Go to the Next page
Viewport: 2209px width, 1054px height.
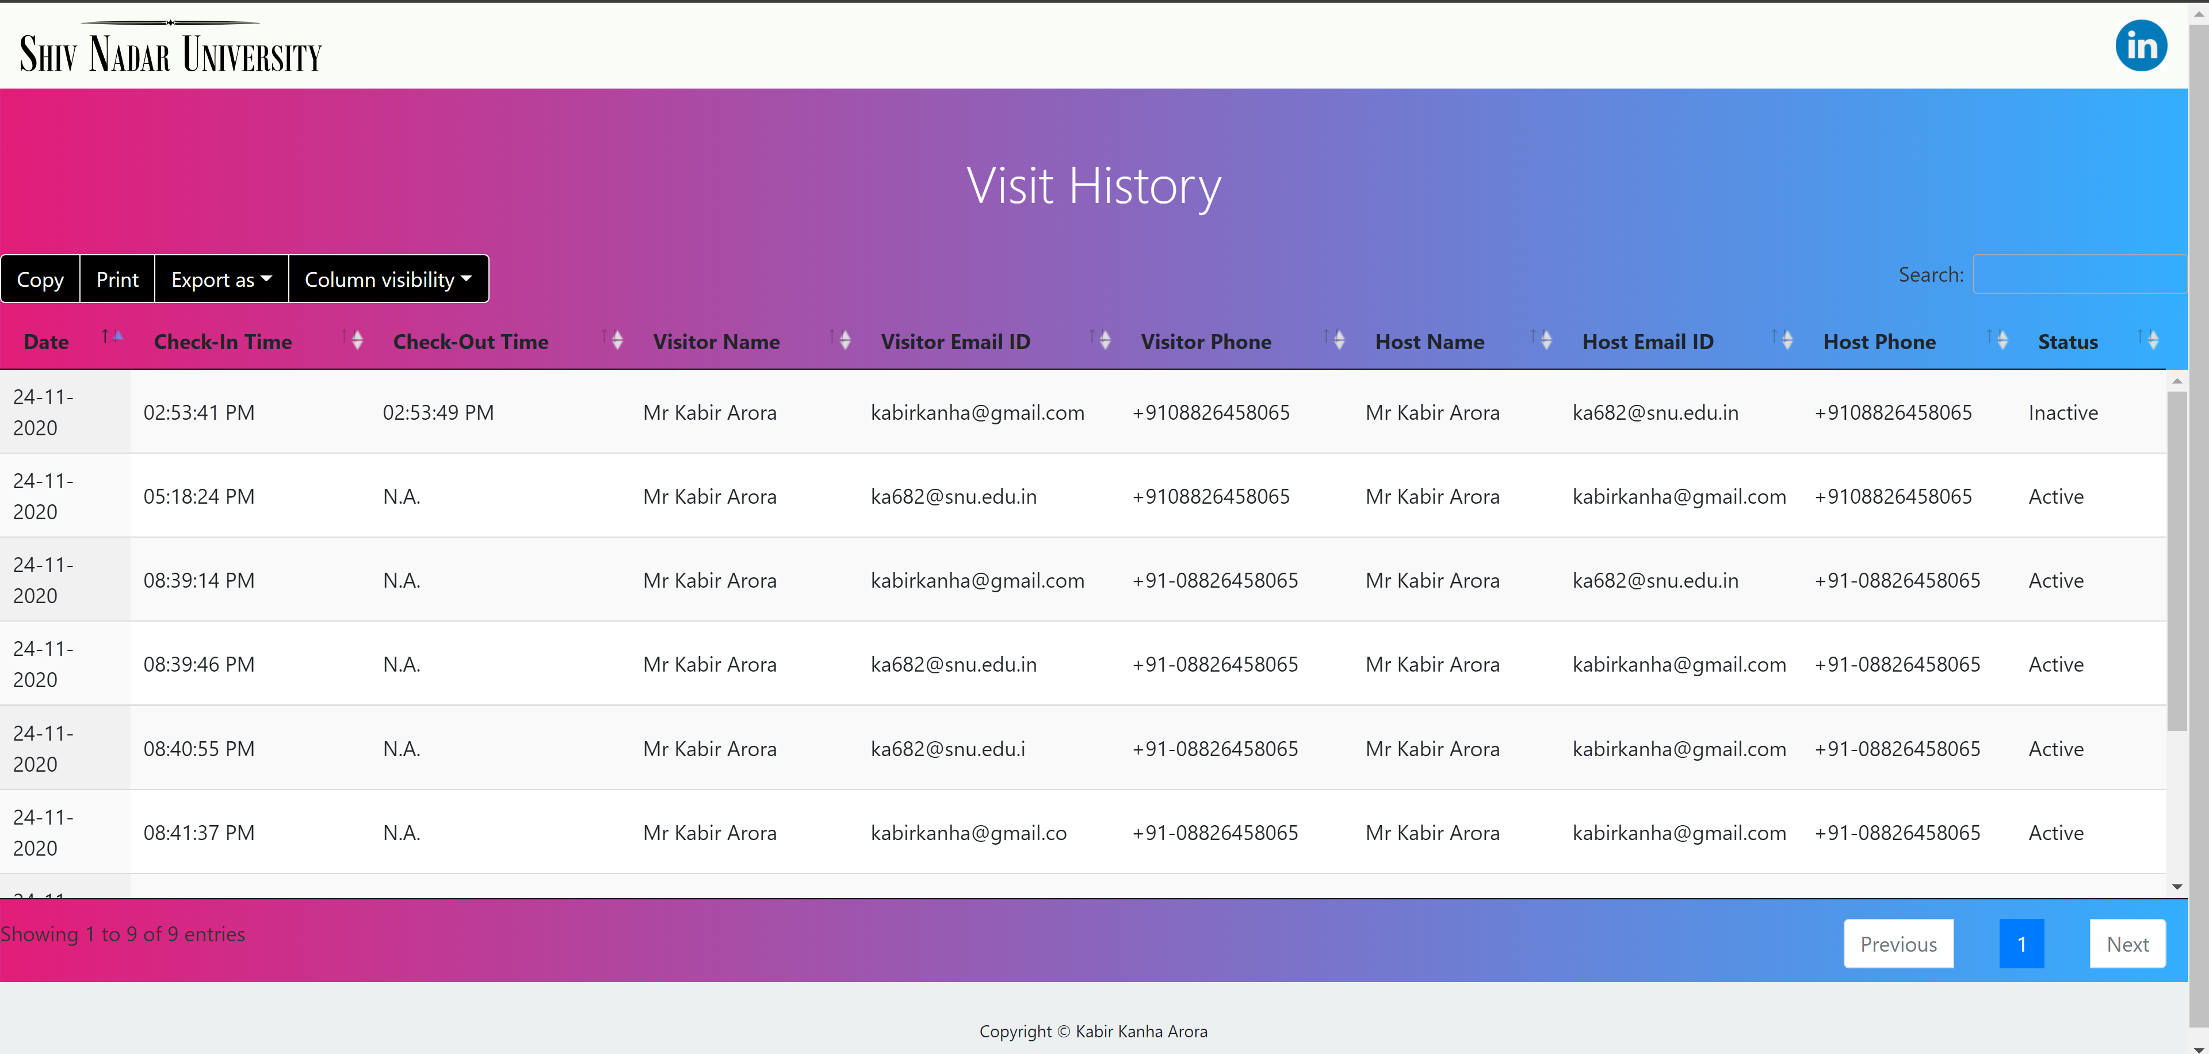(2127, 944)
